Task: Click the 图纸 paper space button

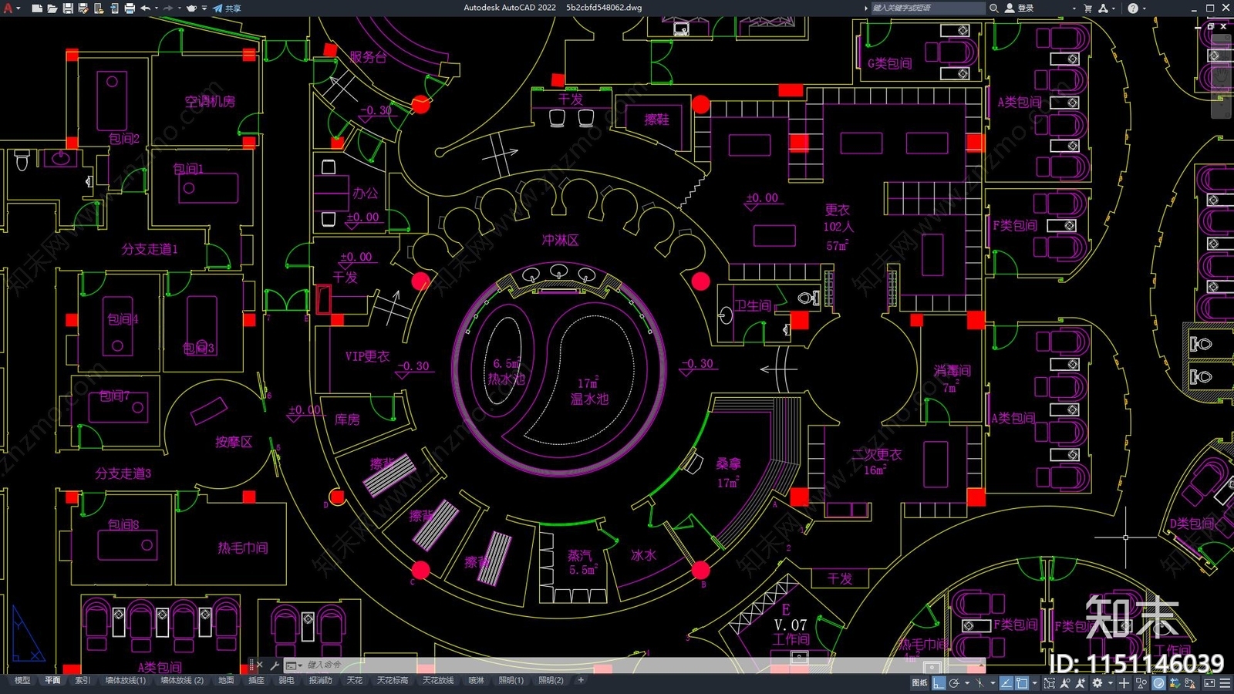Action: point(919,682)
